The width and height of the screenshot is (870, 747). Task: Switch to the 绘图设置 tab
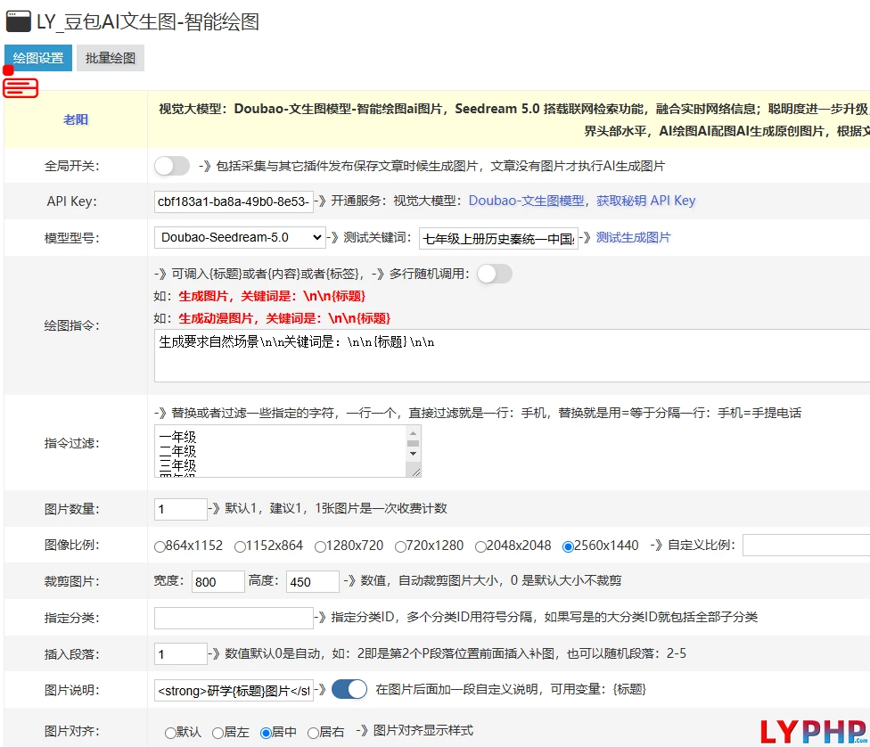(x=38, y=58)
